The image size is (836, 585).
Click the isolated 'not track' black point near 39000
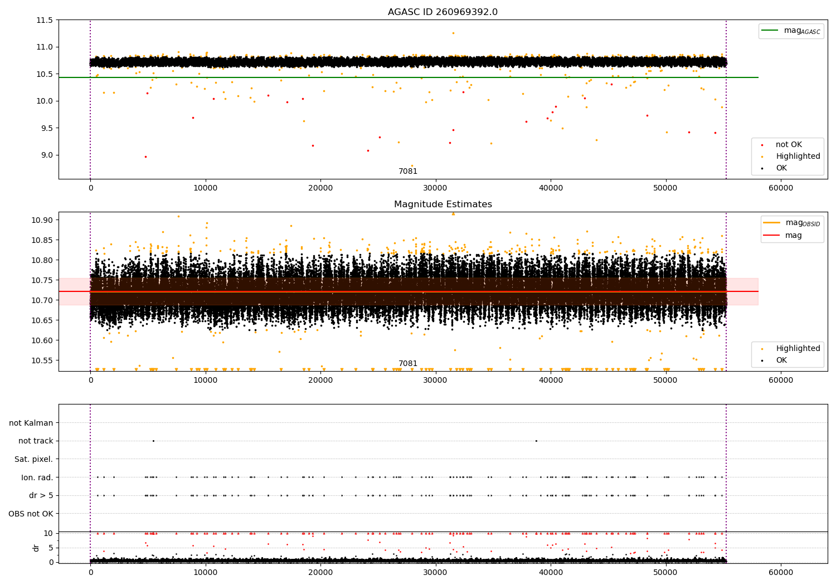536,441
